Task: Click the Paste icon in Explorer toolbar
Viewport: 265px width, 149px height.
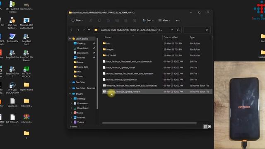Action: tap(108, 20)
